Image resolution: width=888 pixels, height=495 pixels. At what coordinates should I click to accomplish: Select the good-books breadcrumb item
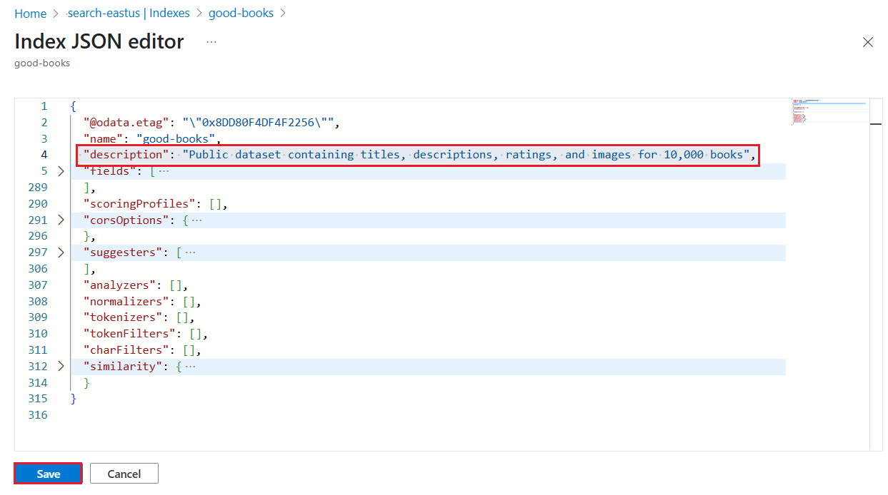pyautogui.click(x=241, y=13)
